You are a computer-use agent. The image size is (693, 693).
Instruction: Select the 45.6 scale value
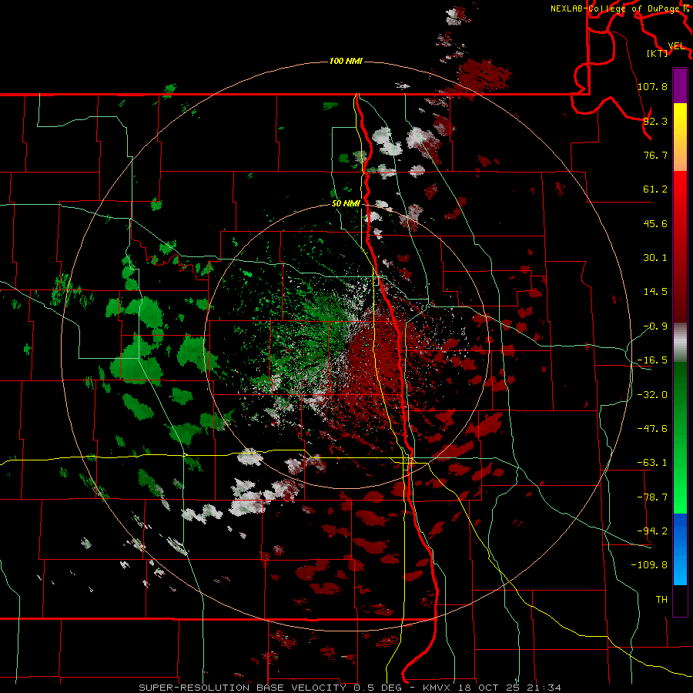point(655,223)
